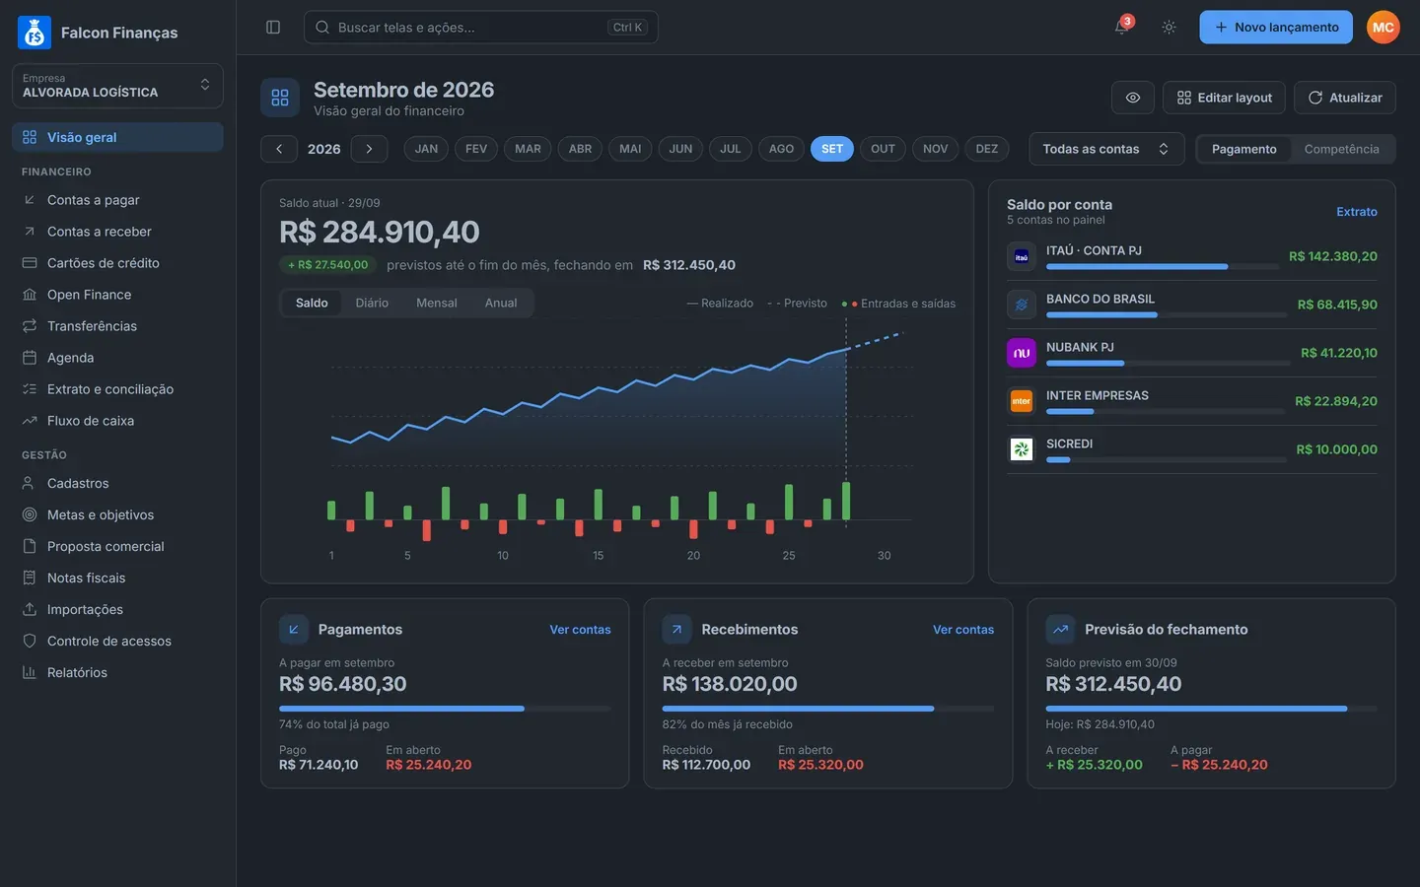Image resolution: width=1420 pixels, height=887 pixels.
Task: Select the Mensal chart mode
Action: point(437,303)
